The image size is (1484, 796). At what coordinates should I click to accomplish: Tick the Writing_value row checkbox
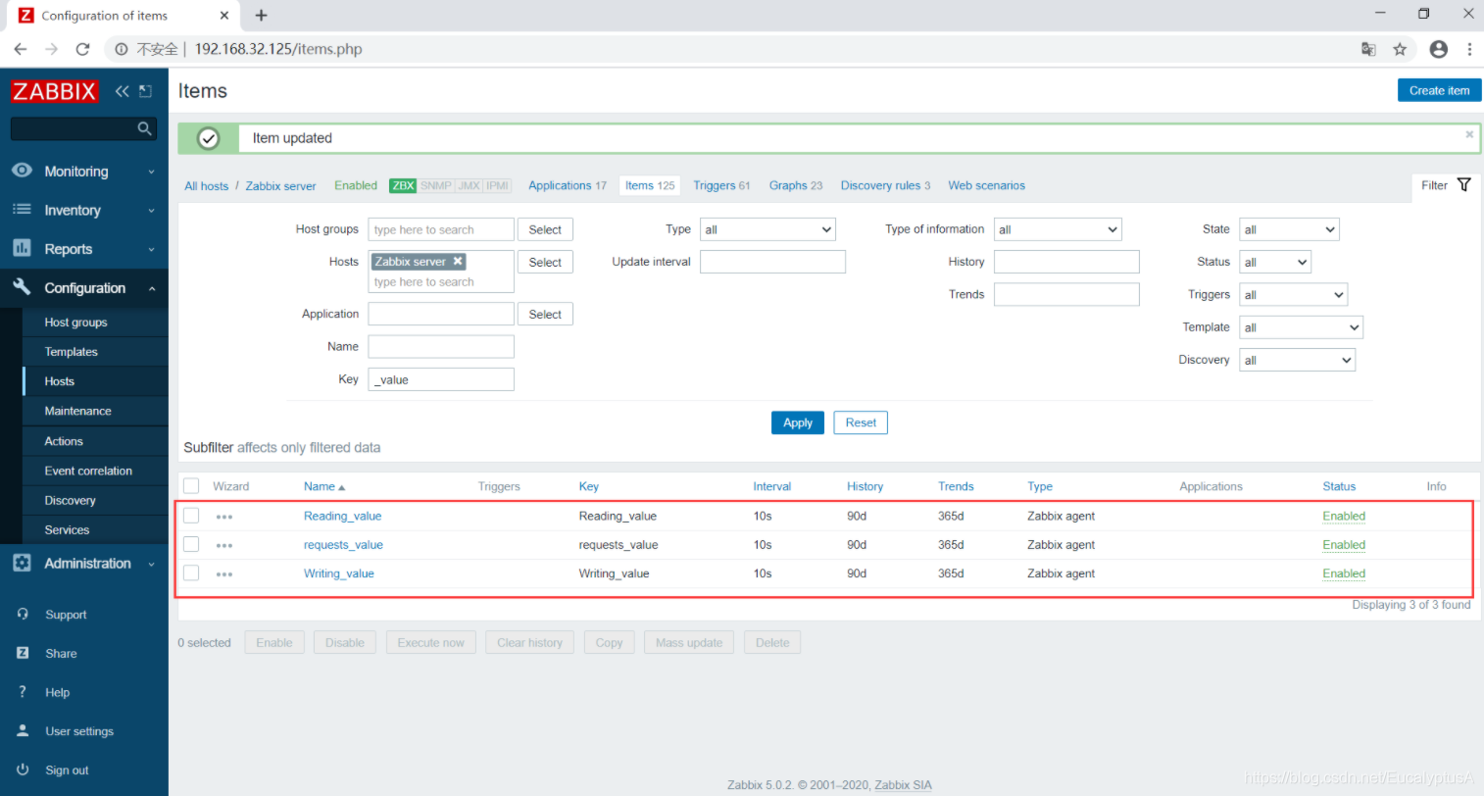[x=191, y=572]
